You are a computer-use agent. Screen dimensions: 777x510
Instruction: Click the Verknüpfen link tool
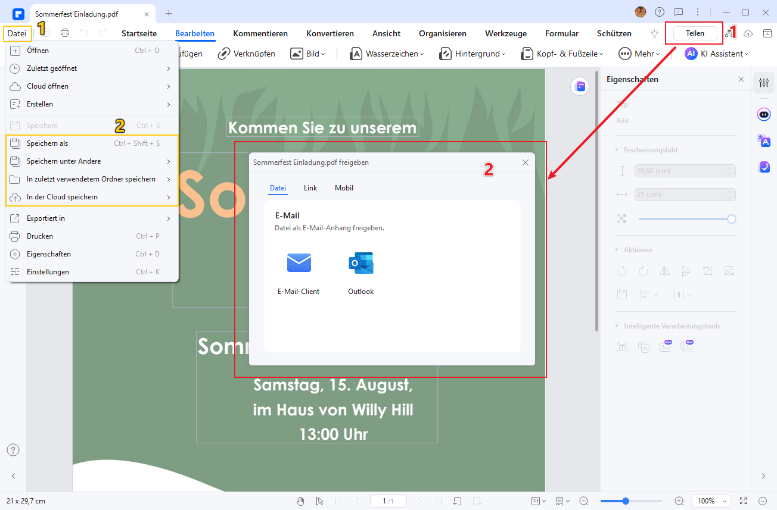[246, 54]
